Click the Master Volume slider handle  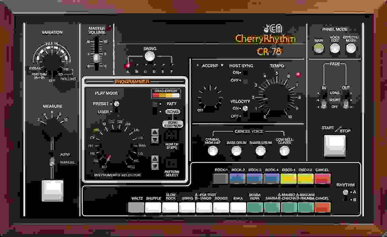click(x=96, y=58)
